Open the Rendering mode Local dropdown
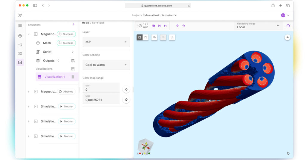The width and height of the screenshot is (306, 160). [258, 26]
